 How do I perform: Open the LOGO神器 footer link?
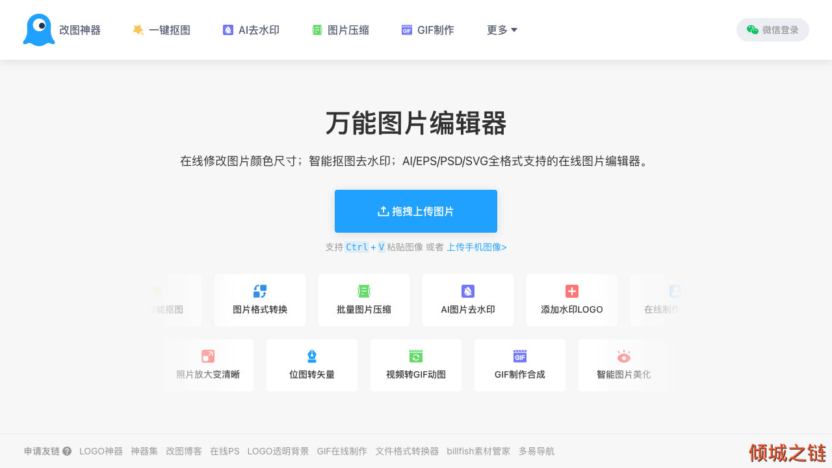(x=101, y=451)
